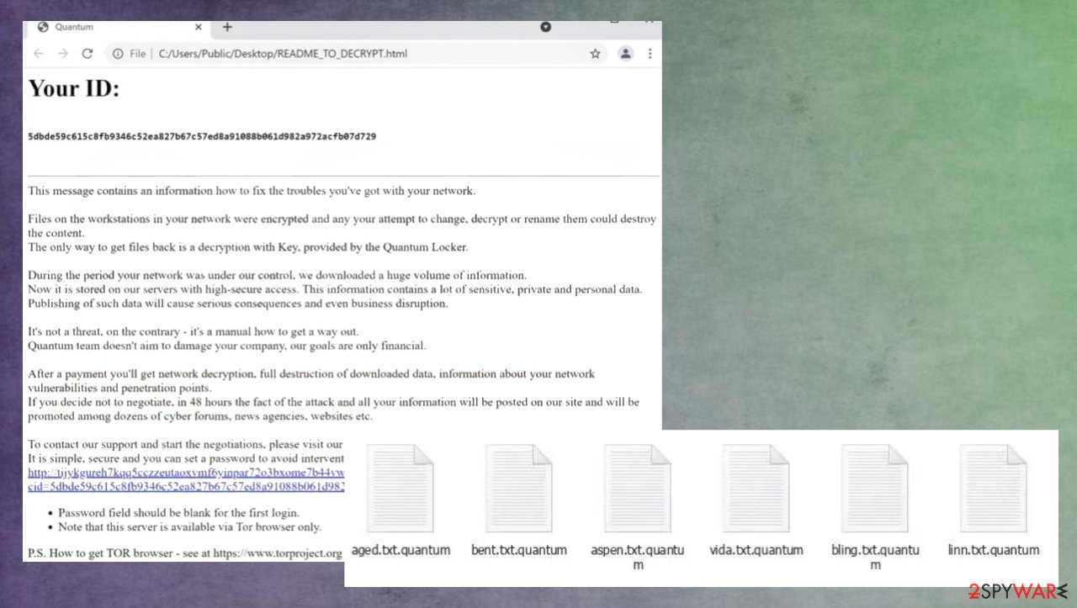Viewport: 1077px width, 608px height.
Task: Click inside the address bar
Action: pos(337,53)
